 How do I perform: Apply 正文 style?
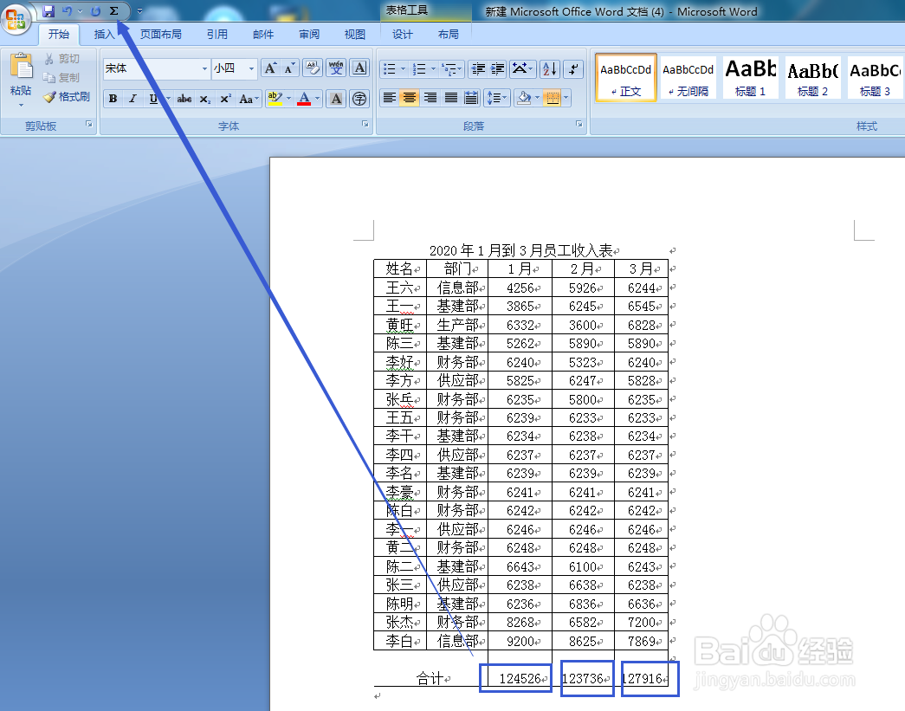(625, 78)
